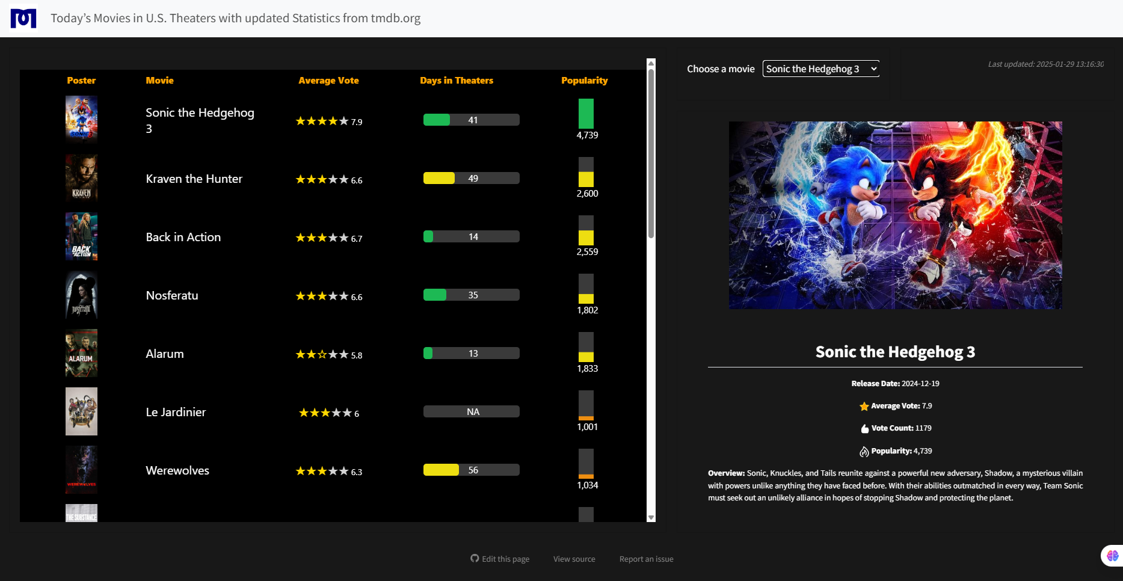Click the Nosferatu poster thumbnail

point(81,294)
